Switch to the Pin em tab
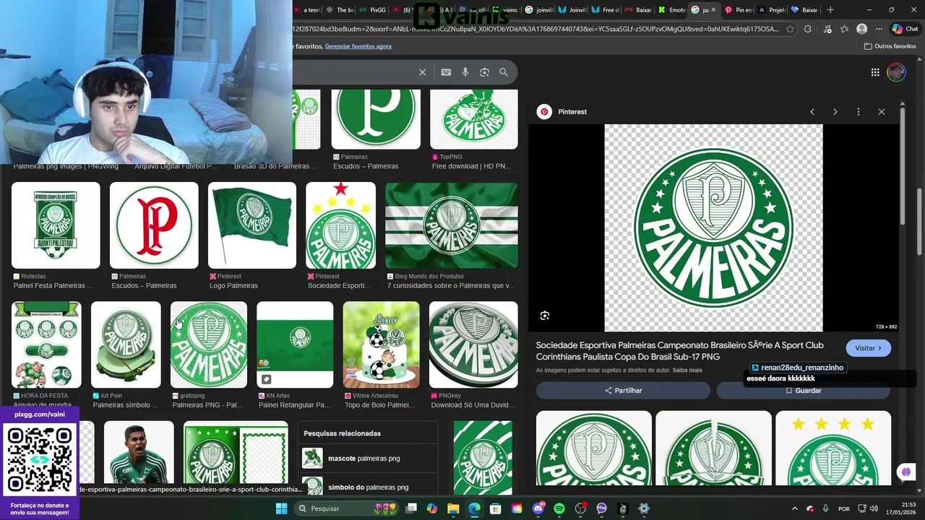This screenshot has height=520, width=925. [x=739, y=10]
